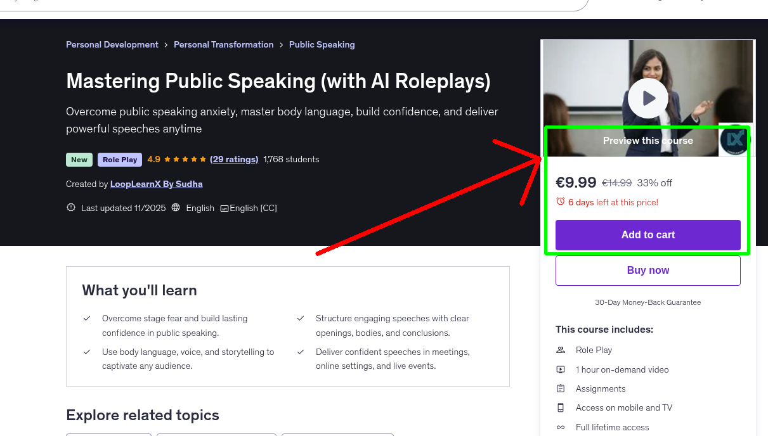The image size is (768, 436).
Task: Click Buy now
Action: (648, 270)
